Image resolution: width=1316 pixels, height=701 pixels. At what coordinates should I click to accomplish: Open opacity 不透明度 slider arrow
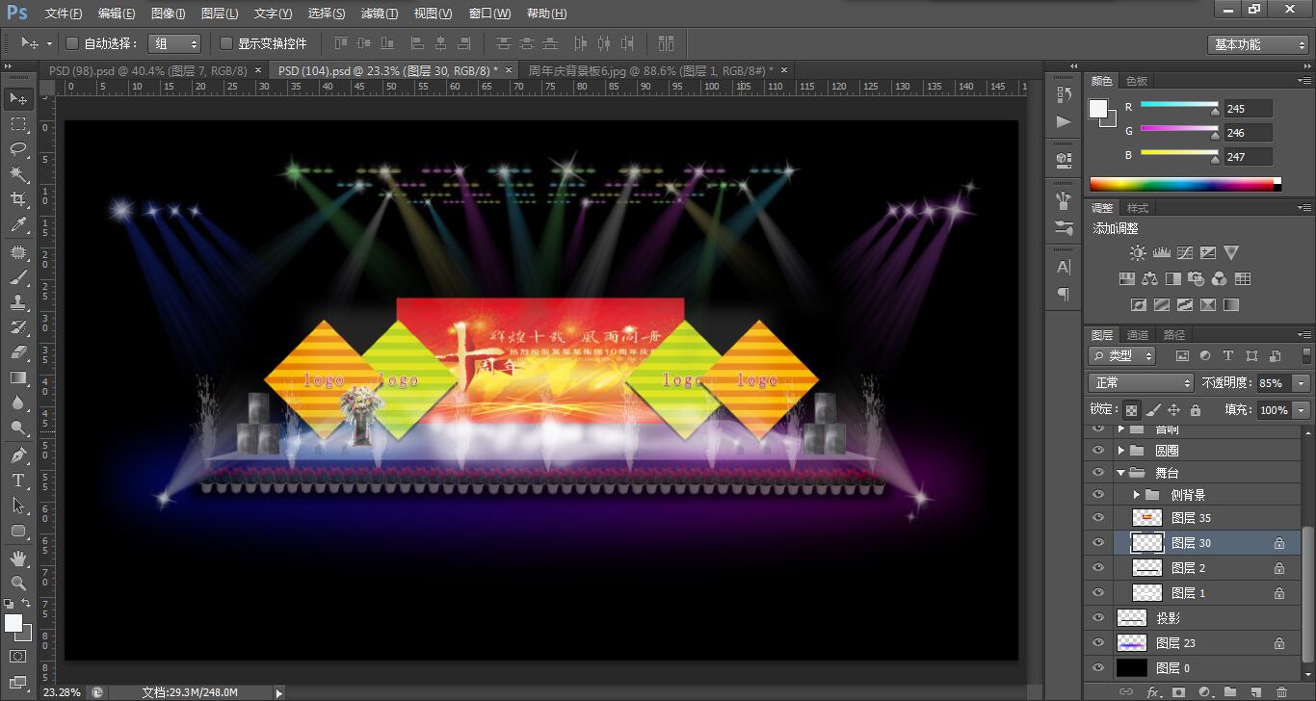click(x=1302, y=382)
